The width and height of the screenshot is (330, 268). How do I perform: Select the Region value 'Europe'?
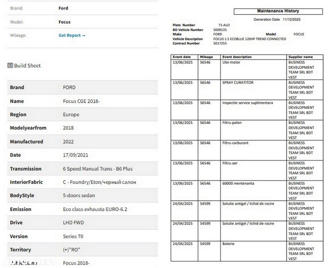pos(71,115)
